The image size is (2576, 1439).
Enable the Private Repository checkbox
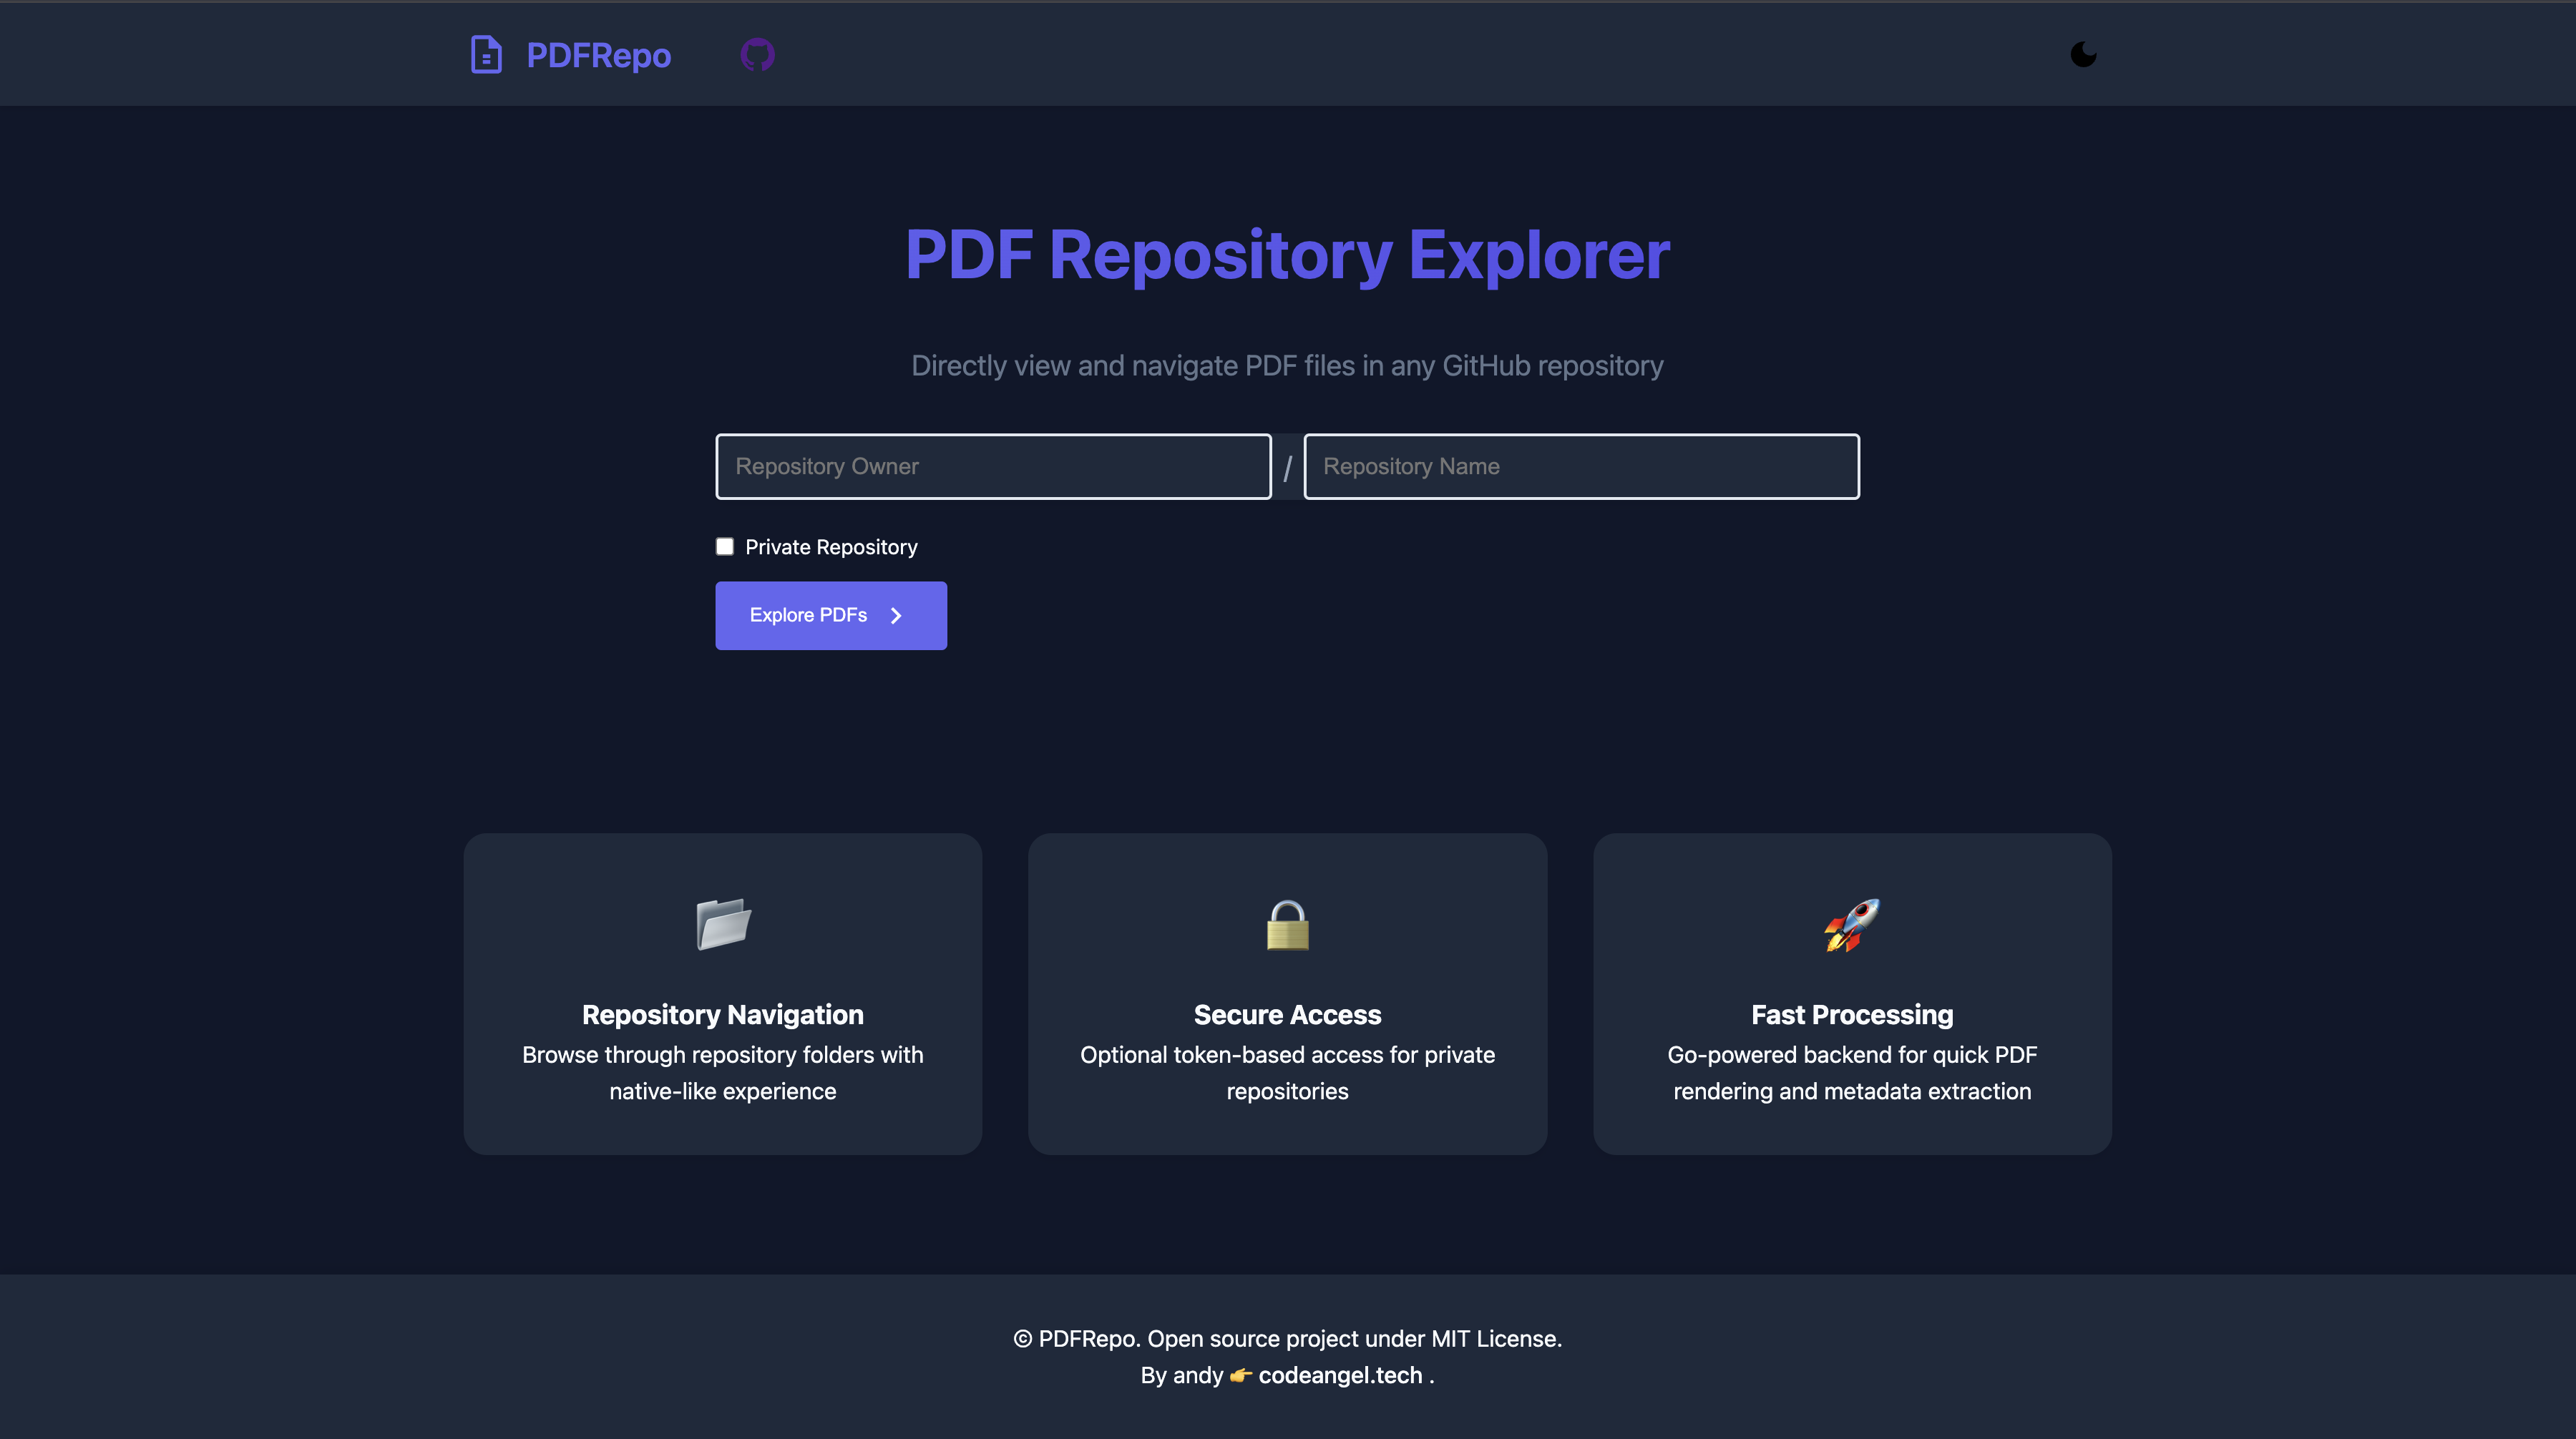(x=724, y=546)
